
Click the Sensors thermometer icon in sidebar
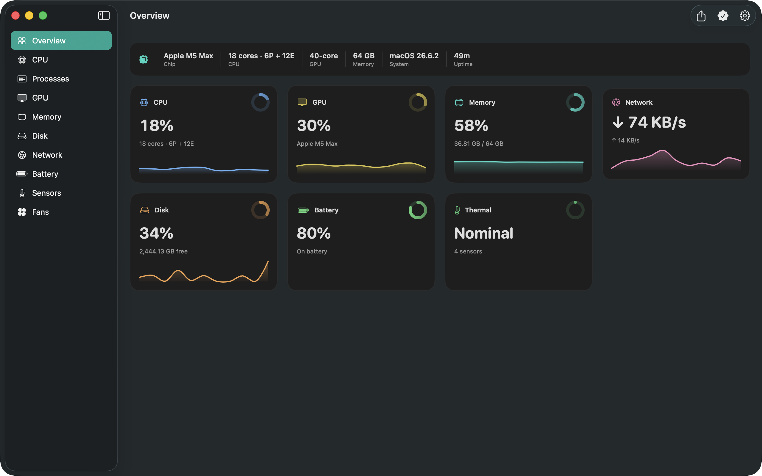(x=22, y=193)
